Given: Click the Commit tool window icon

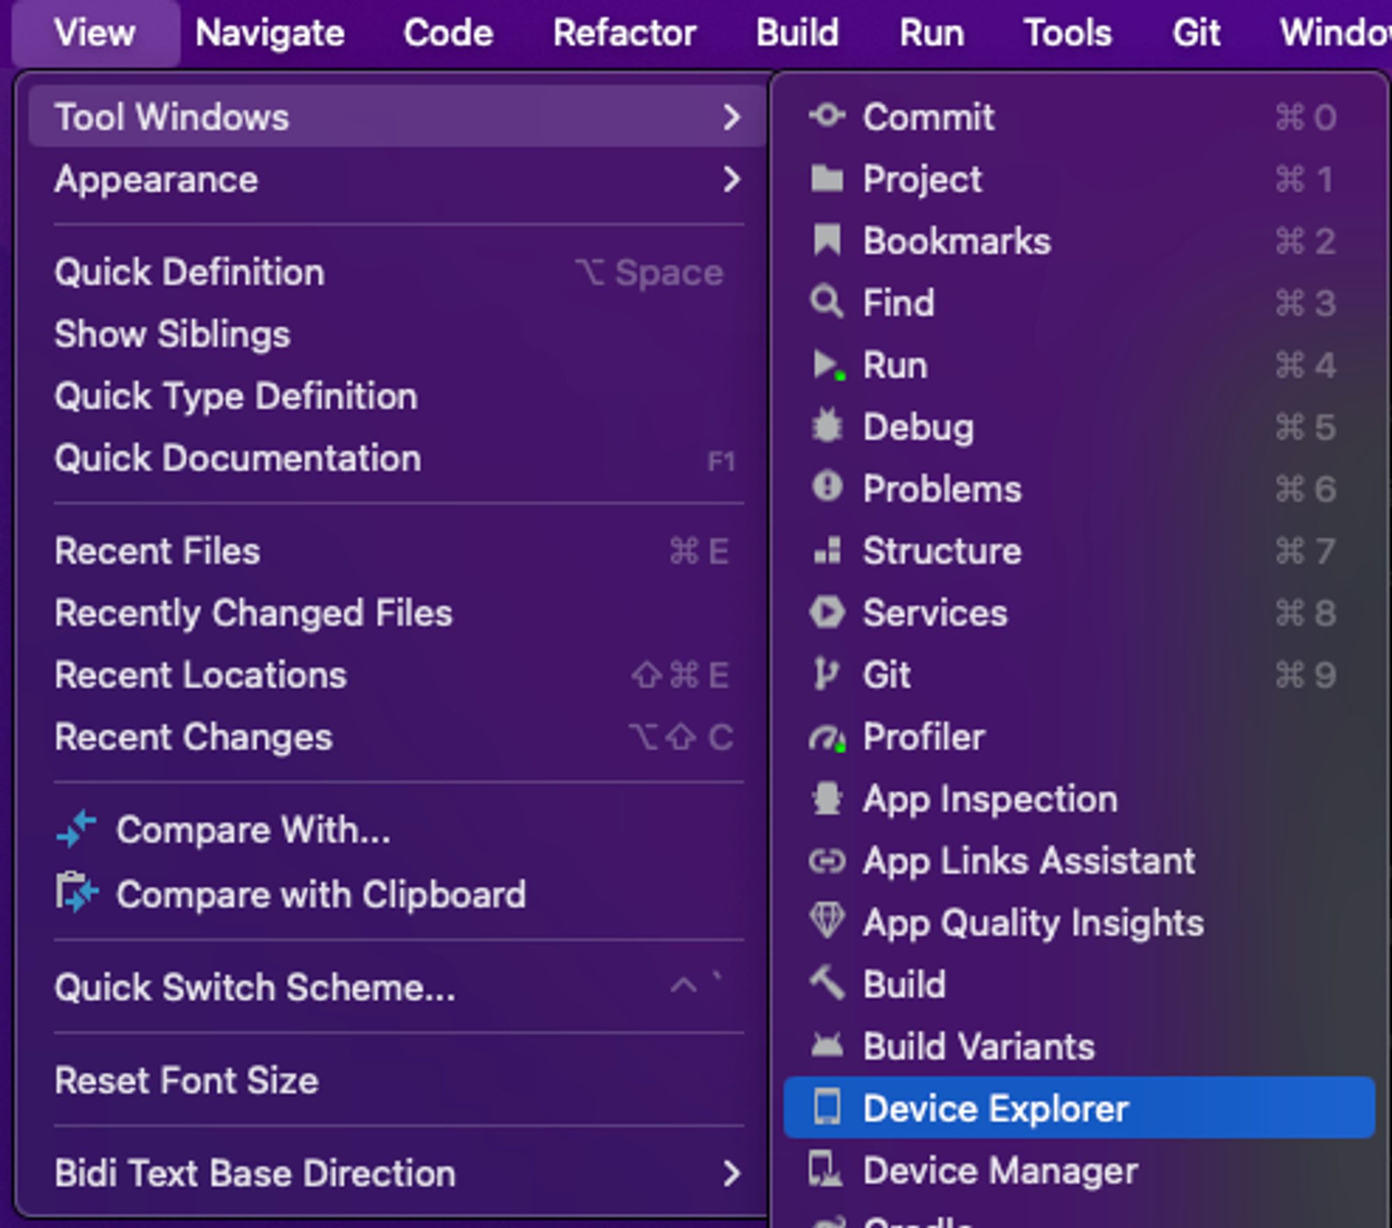Looking at the screenshot, I should [x=827, y=116].
